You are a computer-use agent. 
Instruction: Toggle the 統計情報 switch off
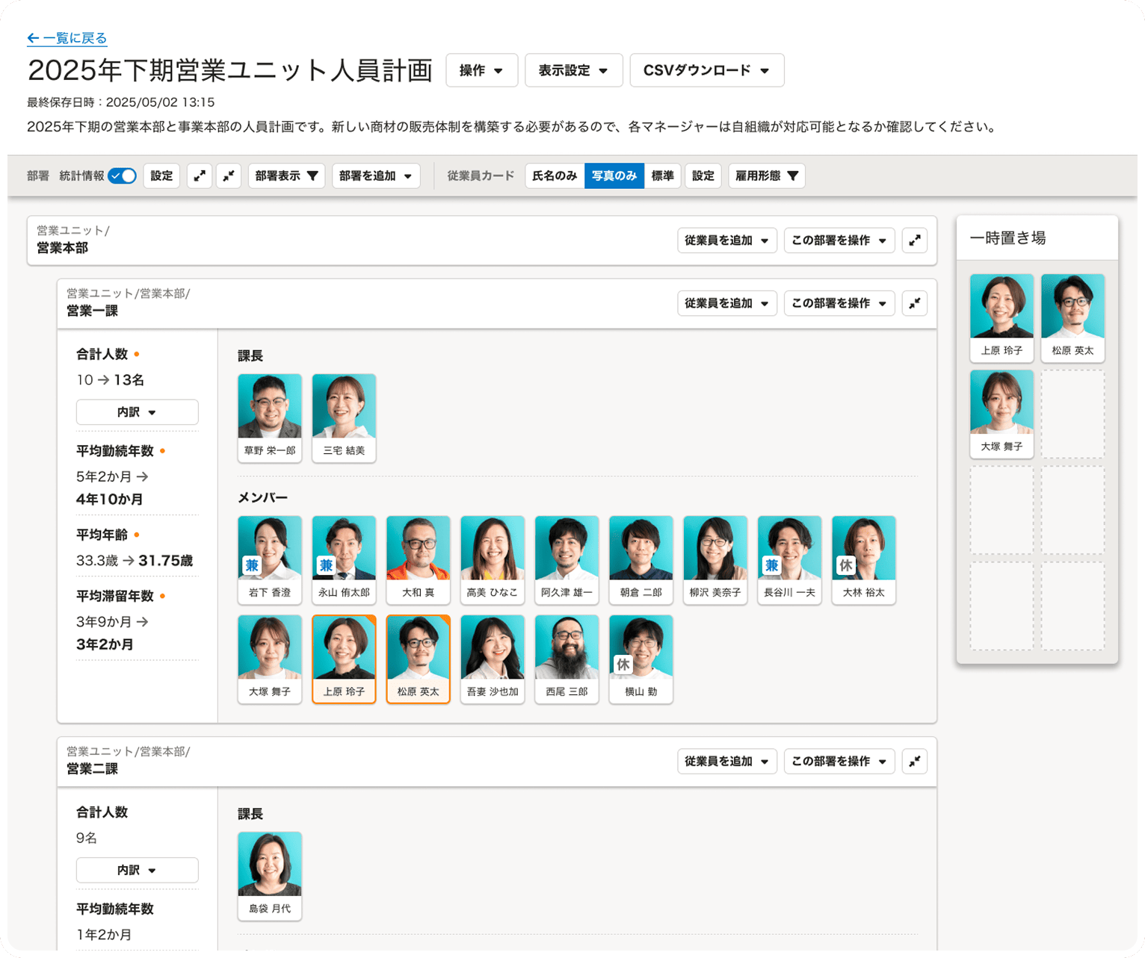click(122, 176)
